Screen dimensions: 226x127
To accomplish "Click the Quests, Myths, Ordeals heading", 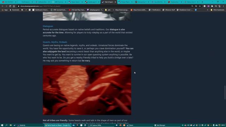I will coord(55,42).
